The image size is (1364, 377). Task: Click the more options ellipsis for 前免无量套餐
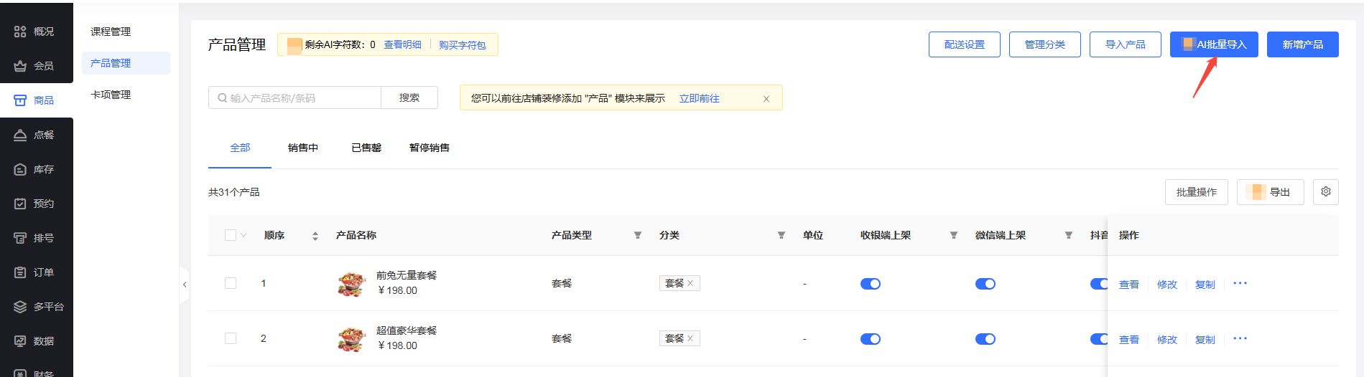(x=1240, y=283)
